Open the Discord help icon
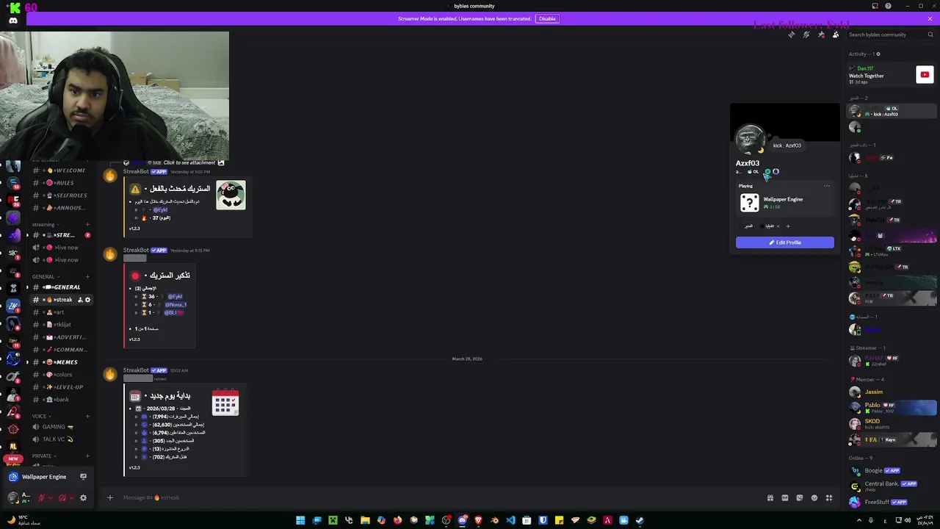 (x=888, y=6)
